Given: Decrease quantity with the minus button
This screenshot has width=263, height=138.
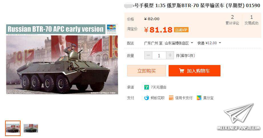Looking at the screenshot, I should 148,55.
